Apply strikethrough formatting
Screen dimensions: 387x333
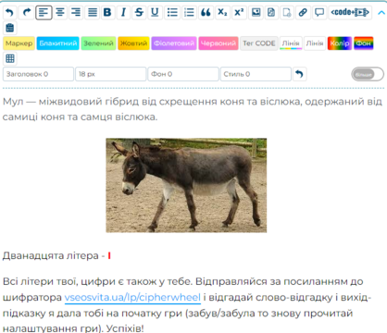139,13
